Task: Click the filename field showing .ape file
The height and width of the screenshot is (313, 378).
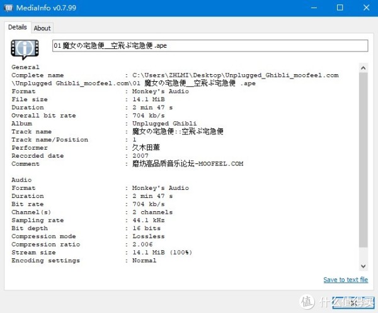Action: (210, 46)
